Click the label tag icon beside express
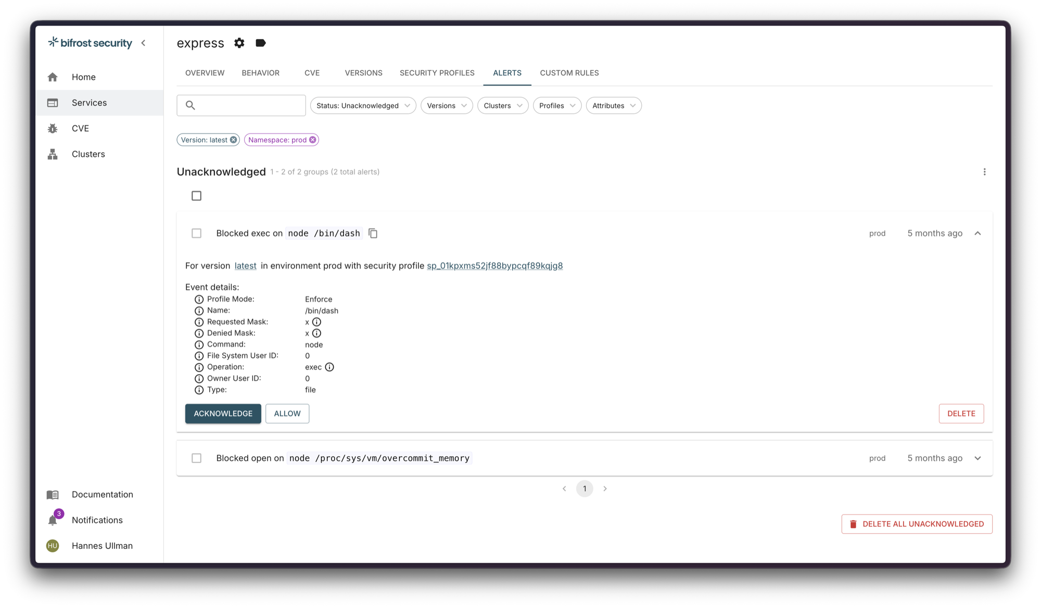Image resolution: width=1041 pixels, height=608 pixels. point(261,43)
